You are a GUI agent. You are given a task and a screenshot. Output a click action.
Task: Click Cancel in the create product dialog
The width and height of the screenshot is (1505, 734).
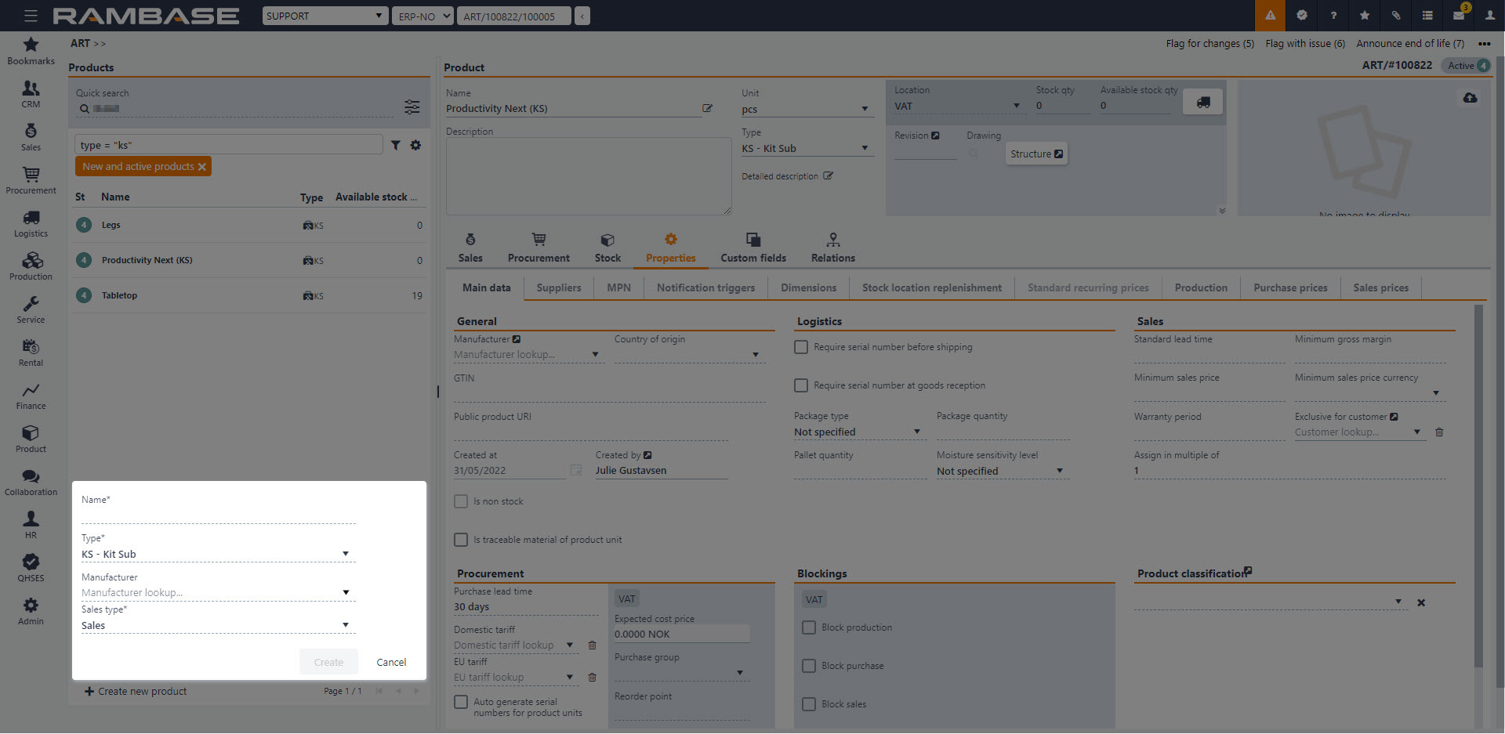391,662
